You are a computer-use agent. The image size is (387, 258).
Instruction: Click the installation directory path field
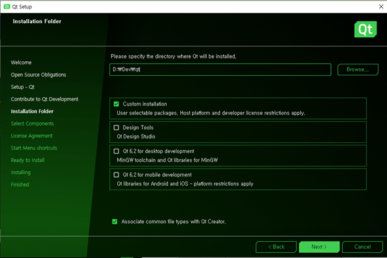(x=220, y=69)
